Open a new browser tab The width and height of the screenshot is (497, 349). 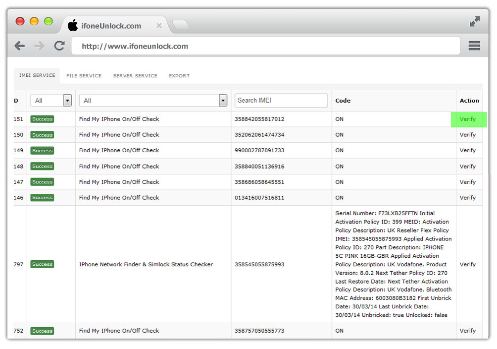[x=181, y=25]
